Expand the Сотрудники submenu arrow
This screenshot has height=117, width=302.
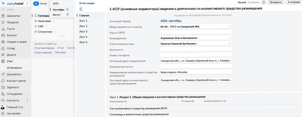point(27,94)
